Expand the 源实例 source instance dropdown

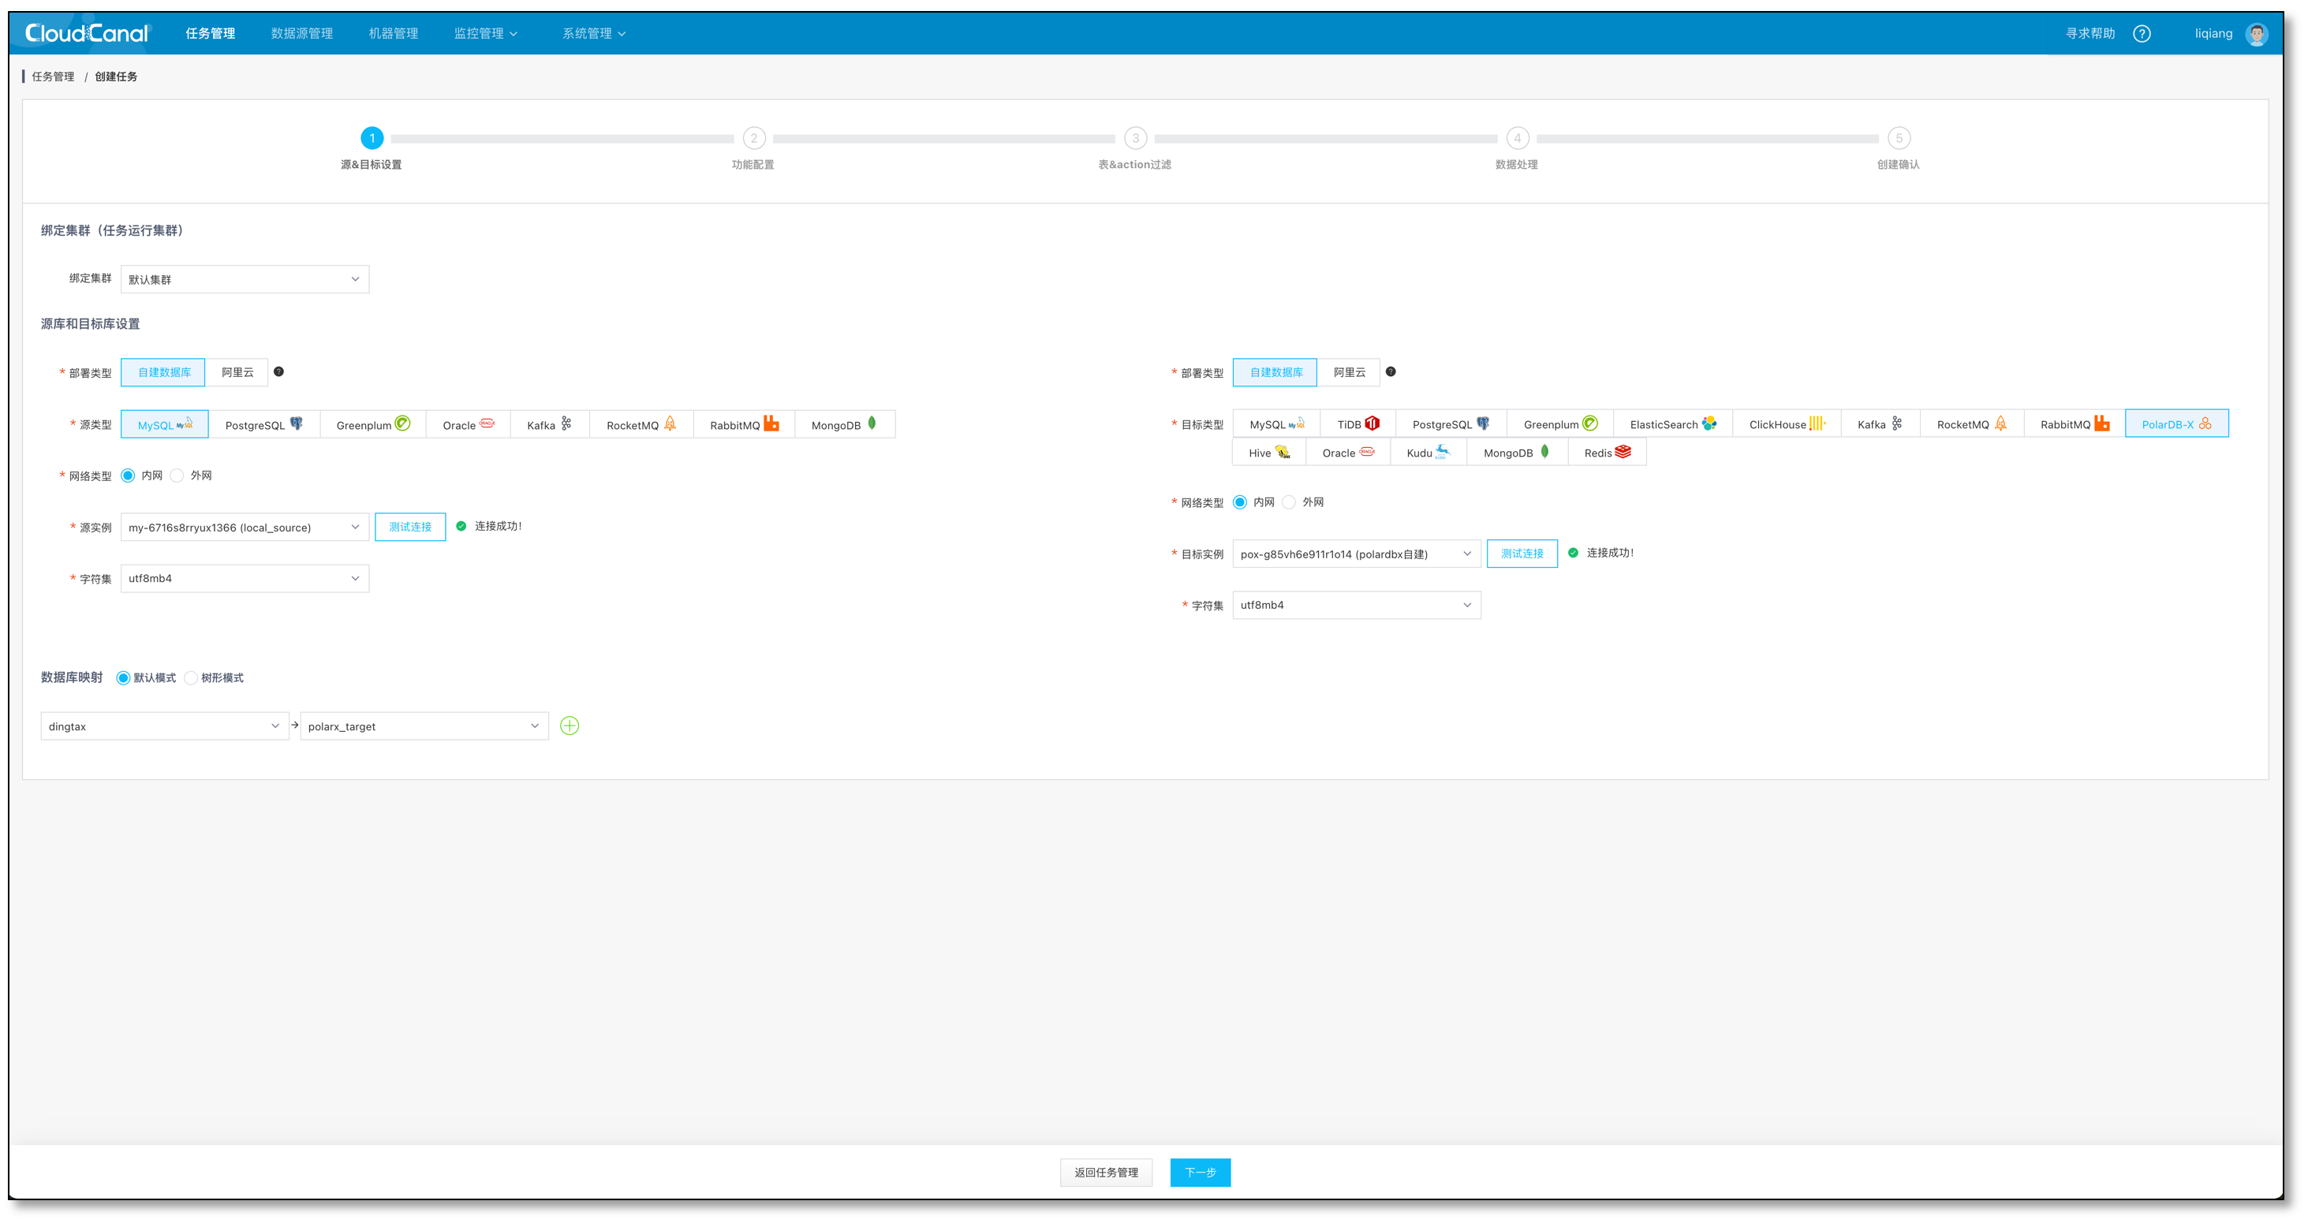tap(245, 528)
